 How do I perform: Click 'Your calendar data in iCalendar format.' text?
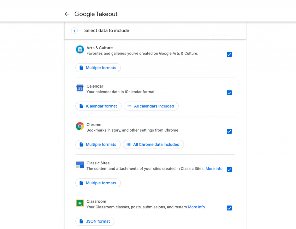[121, 92]
